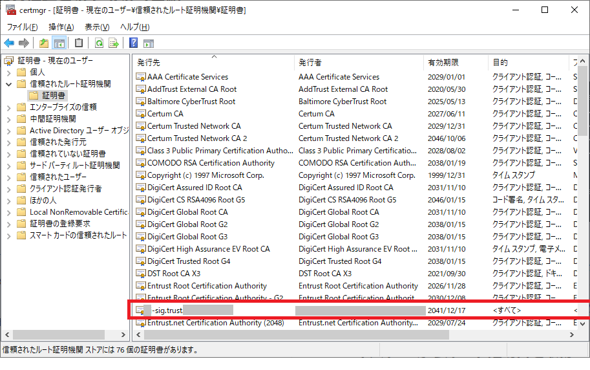Click the root 証明書 - 現在のユーザー icon
This screenshot has height=370, width=590.
(9, 61)
